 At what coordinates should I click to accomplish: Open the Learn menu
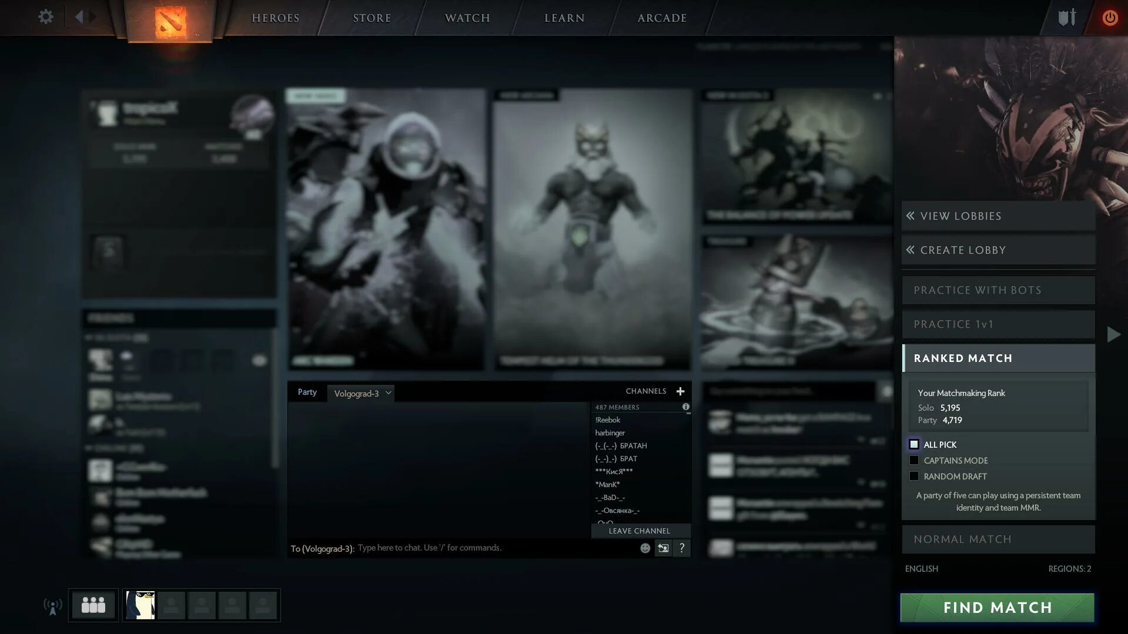click(564, 18)
